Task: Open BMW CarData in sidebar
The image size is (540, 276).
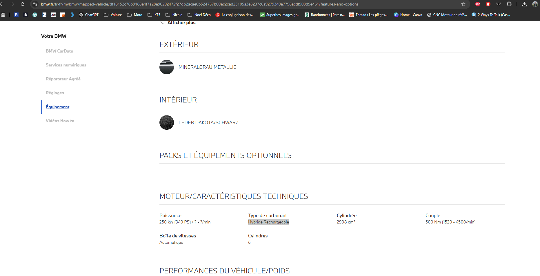Action: click(59, 51)
